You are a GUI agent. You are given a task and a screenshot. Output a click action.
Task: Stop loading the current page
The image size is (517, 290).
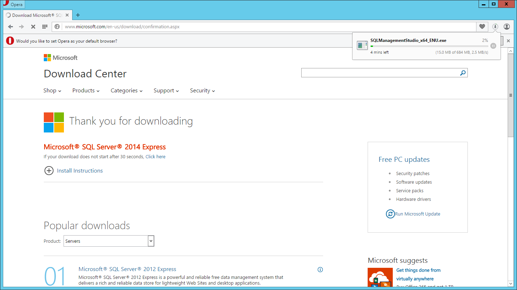[33, 26]
